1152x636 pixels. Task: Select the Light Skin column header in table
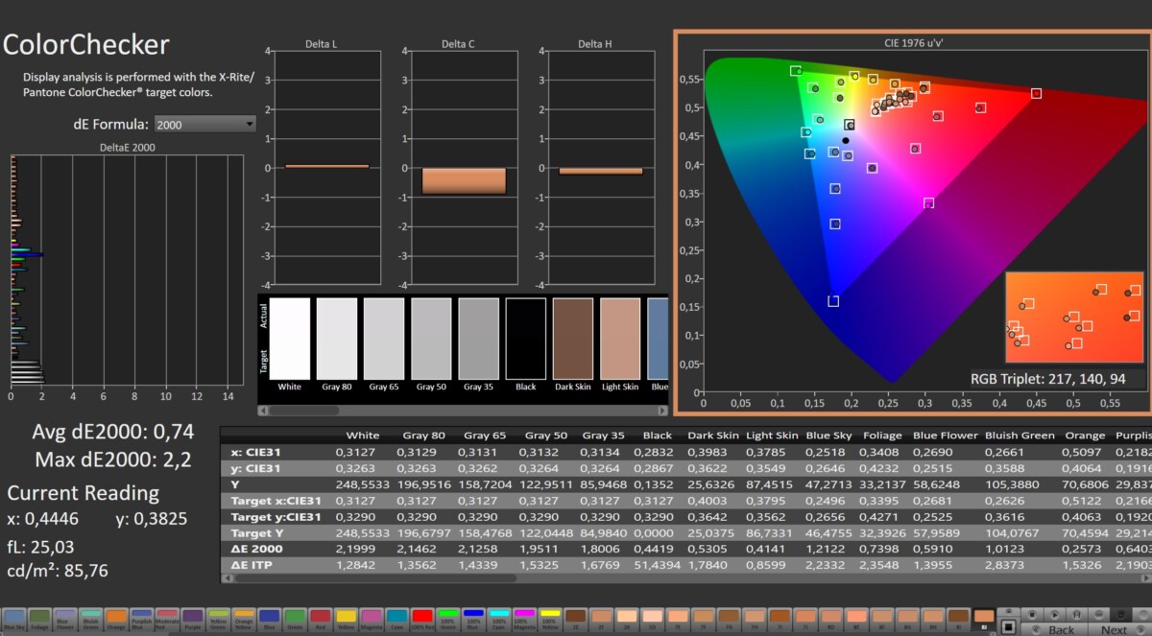pyautogui.click(x=772, y=435)
